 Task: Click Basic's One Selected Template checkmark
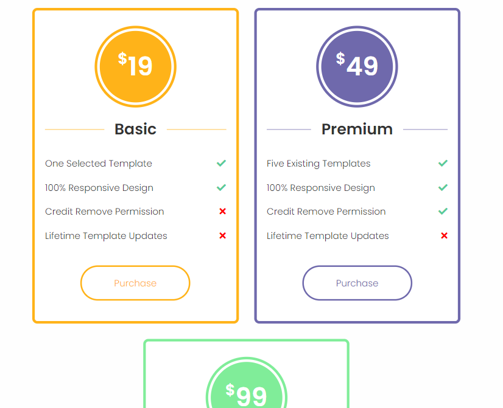tap(221, 164)
